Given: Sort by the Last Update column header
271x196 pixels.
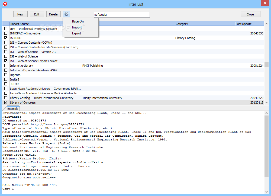Looking at the screenshot, I should [250, 24].
